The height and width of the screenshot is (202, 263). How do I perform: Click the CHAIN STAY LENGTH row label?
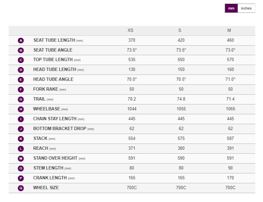(55, 119)
